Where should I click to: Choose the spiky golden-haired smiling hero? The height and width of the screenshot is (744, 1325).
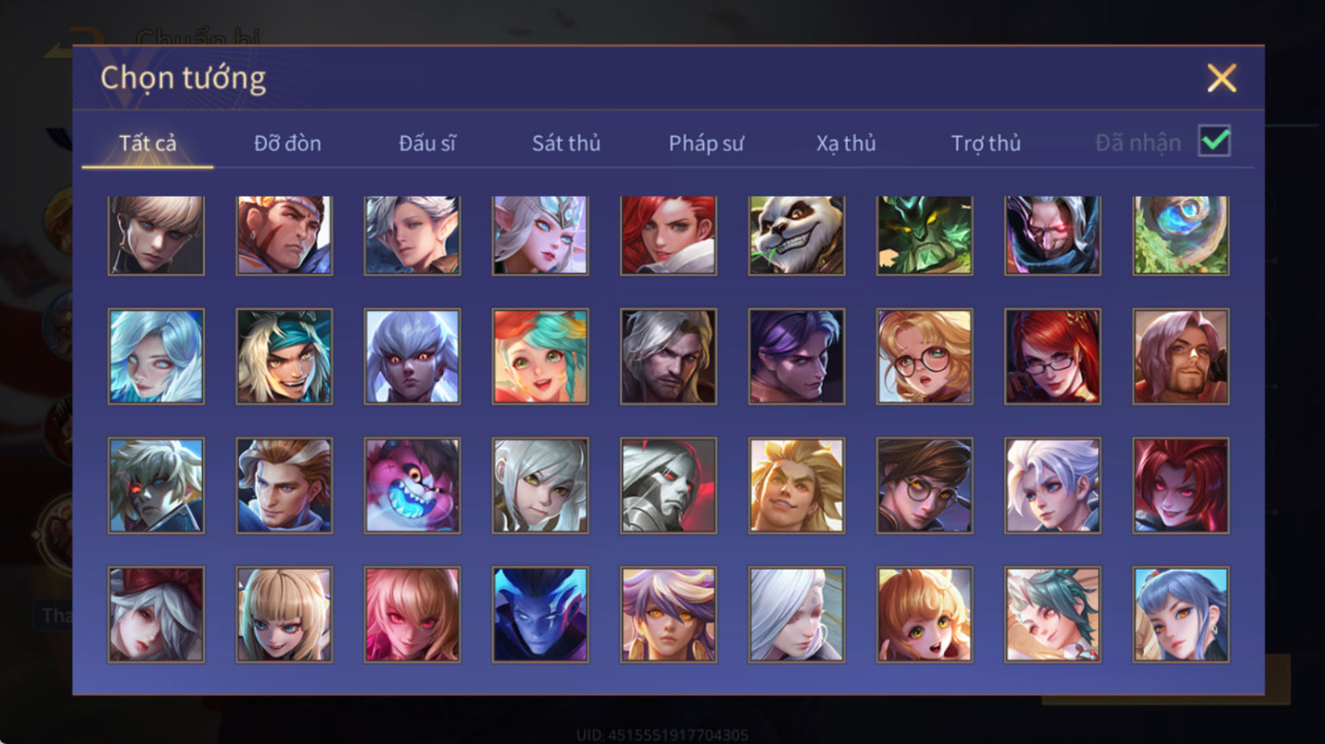(x=796, y=485)
